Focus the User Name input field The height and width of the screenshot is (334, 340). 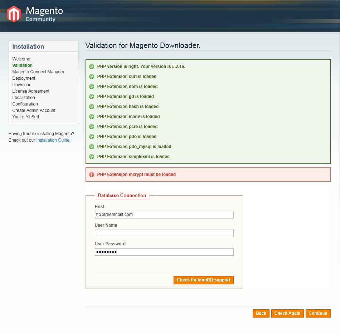[x=164, y=233]
